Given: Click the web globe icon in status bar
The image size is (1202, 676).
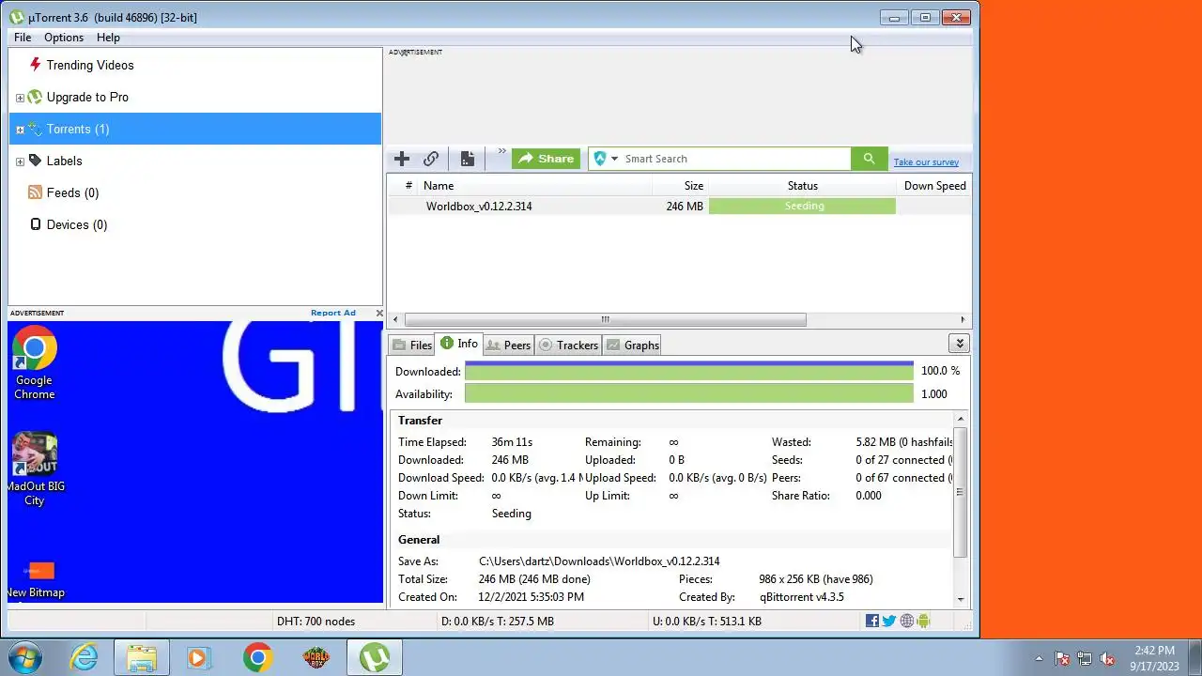Looking at the screenshot, I should tap(906, 621).
